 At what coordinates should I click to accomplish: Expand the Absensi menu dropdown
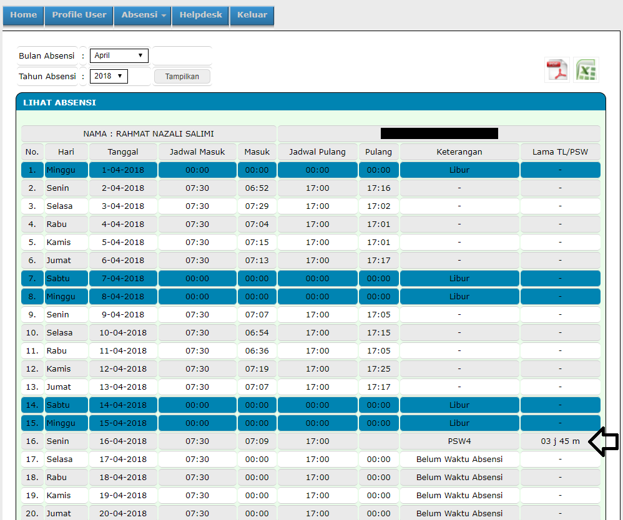[143, 15]
